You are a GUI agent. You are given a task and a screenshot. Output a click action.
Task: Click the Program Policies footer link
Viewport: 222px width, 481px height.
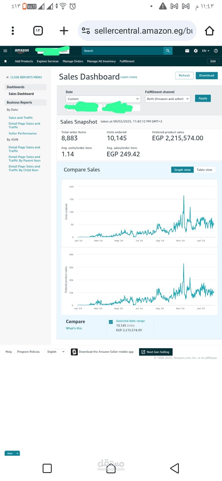pyautogui.click(x=28, y=352)
